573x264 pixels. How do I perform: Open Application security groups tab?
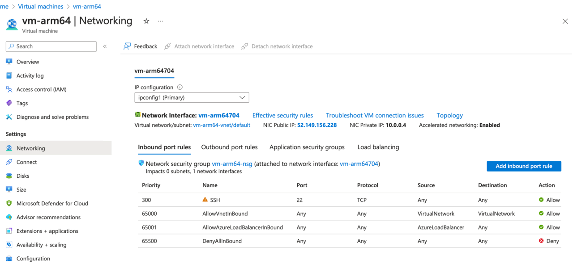pos(307,147)
